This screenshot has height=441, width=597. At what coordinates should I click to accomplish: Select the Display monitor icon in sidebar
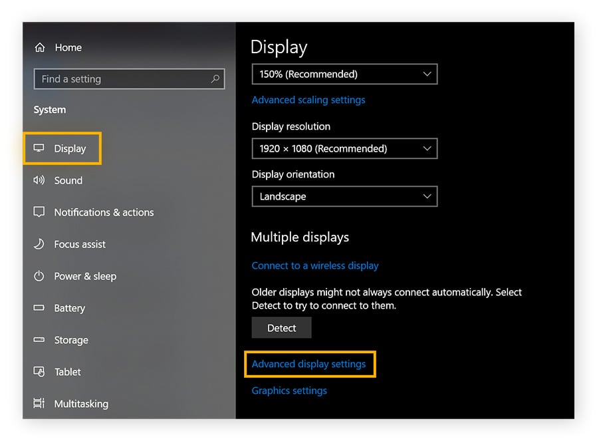click(x=40, y=148)
